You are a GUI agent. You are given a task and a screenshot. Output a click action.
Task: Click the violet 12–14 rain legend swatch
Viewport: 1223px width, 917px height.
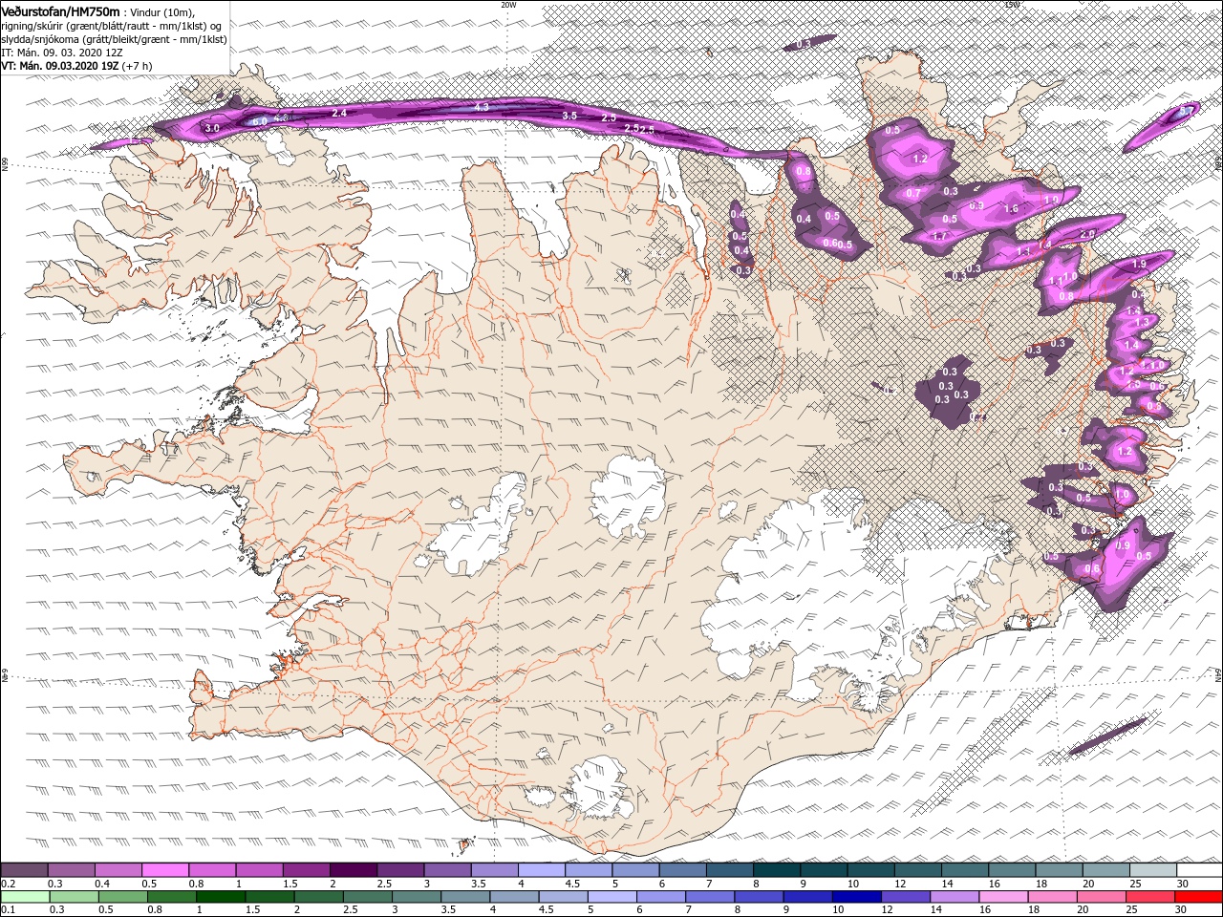(904, 897)
